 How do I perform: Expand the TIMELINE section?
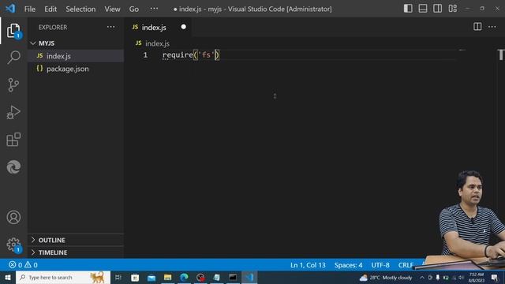76,252
